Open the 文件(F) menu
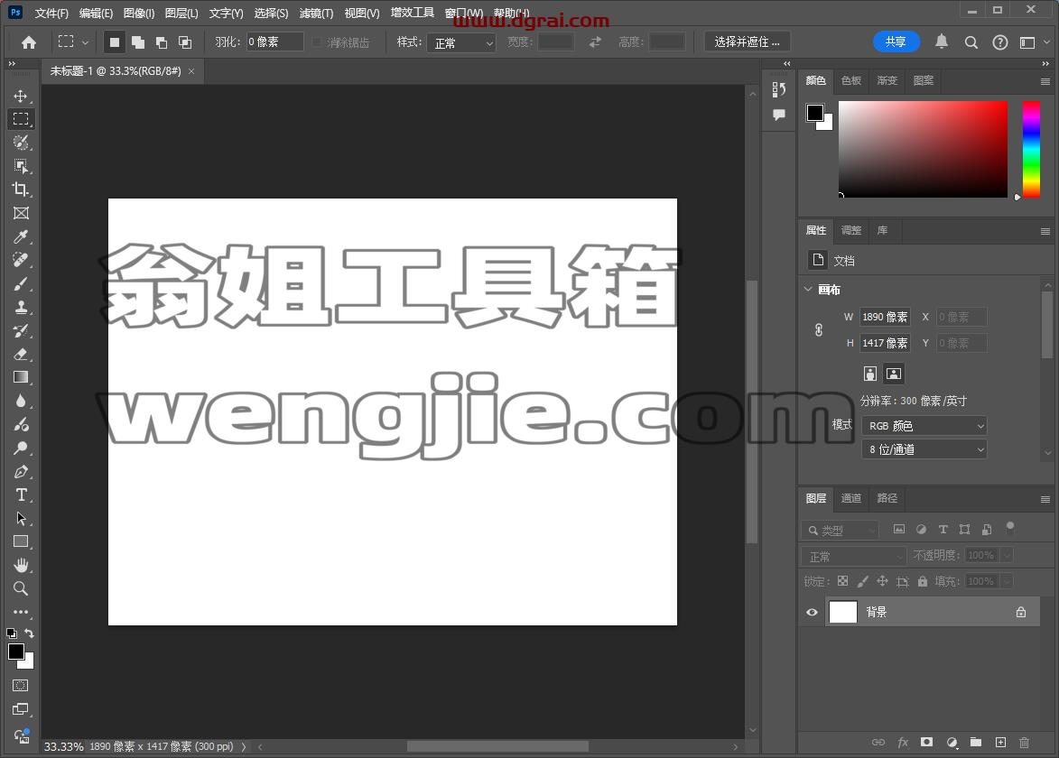Image resolution: width=1059 pixels, height=758 pixels. click(x=51, y=13)
